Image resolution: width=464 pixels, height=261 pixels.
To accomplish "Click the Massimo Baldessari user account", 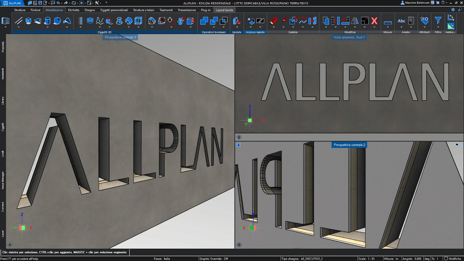I will [x=415, y=3].
